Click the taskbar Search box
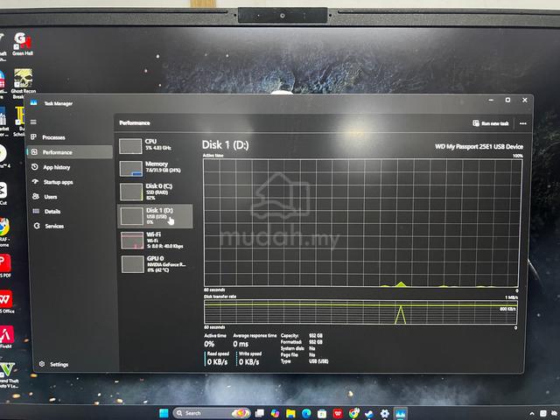Screen dimensions: 560x420 (212, 413)
